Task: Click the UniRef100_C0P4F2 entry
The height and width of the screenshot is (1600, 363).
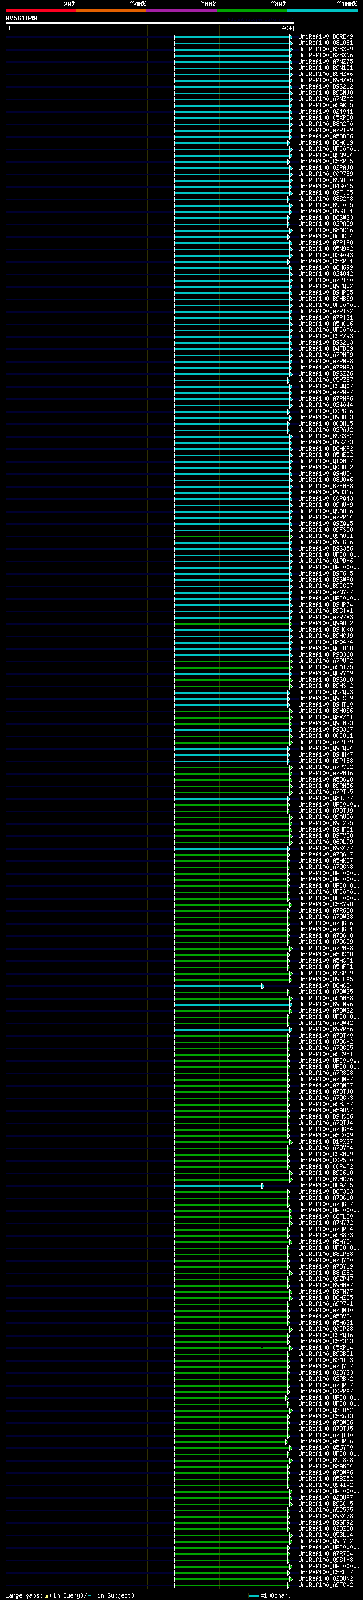Action: (326, 1166)
